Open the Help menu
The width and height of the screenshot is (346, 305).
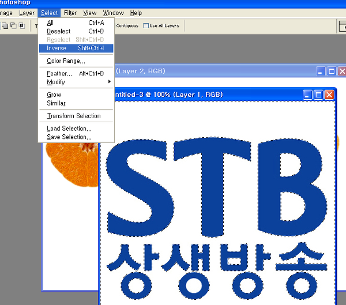pyautogui.click(x=136, y=13)
